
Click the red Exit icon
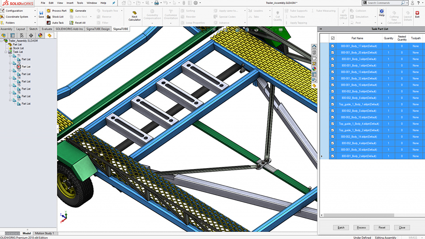tap(417, 13)
